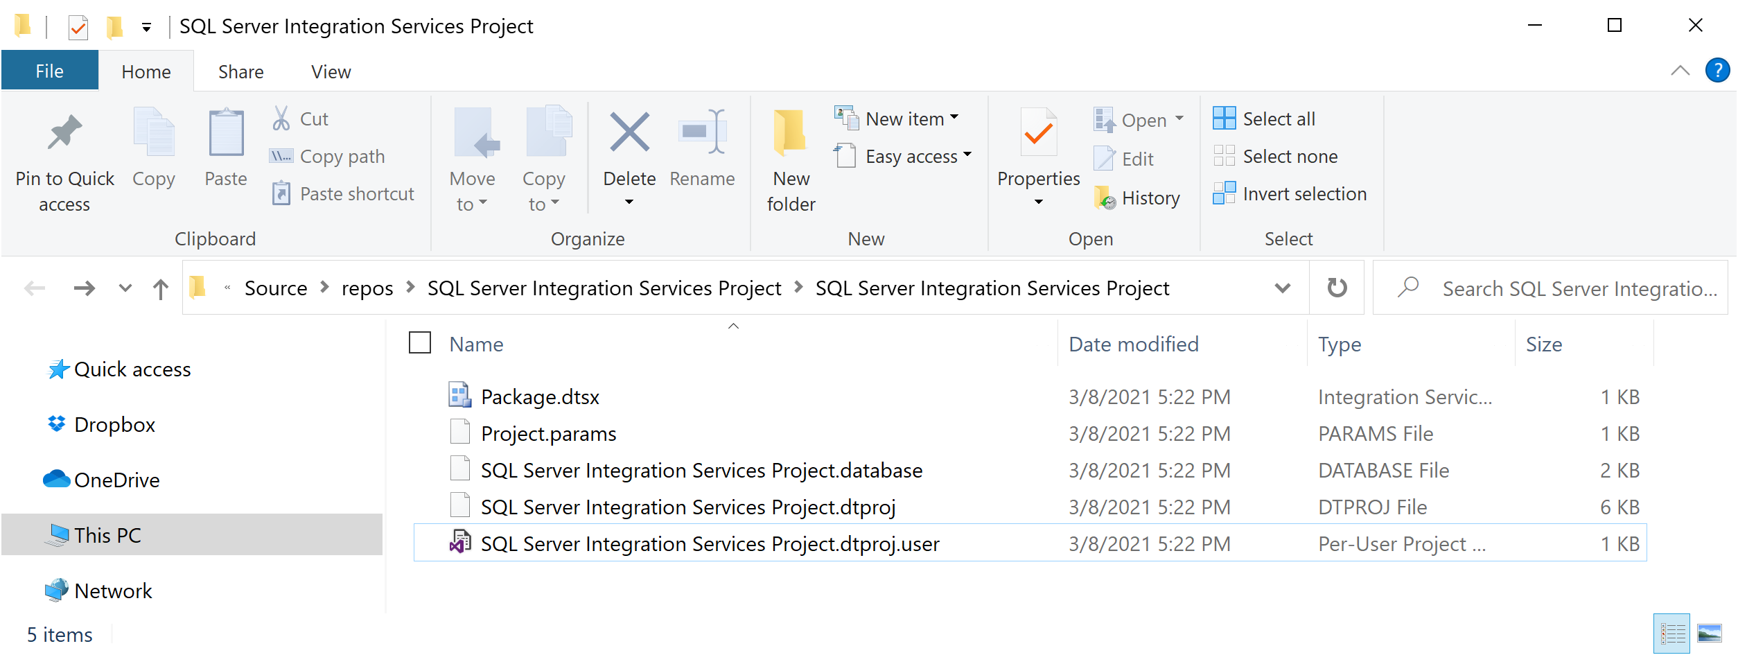Screen dimensions: 1738x655
Task: Click New folder icon in title bar toolbar
Action: pyautogui.click(x=114, y=27)
